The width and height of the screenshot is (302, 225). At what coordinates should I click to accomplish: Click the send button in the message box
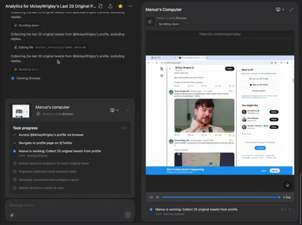point(128,215)
